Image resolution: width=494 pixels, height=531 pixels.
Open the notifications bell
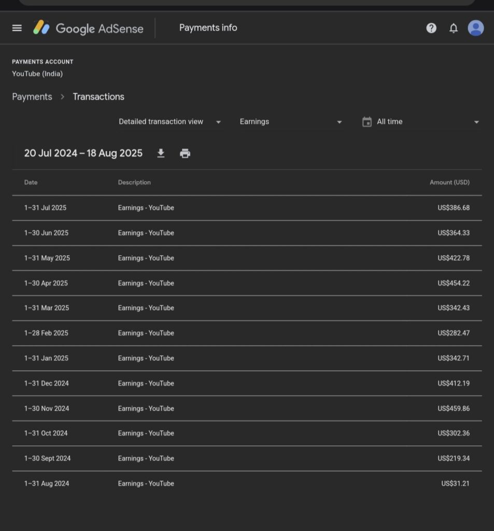[454, 28]
